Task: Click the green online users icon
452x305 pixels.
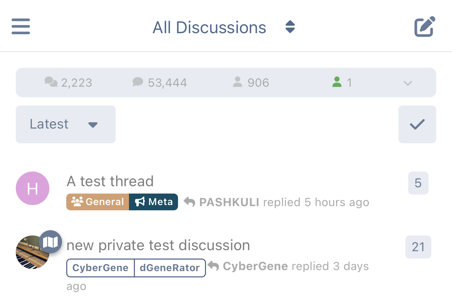Action: [x=337, y=82]
